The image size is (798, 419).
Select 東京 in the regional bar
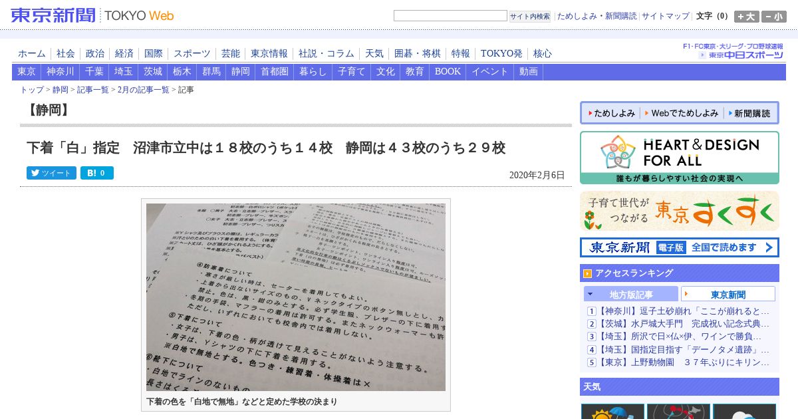[x=27, y=72]
